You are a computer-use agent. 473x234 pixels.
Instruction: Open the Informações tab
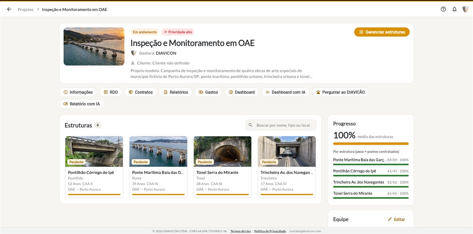pos(78,92)
